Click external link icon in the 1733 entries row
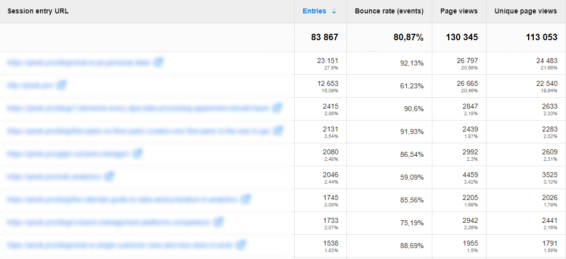Screen dimensions: 566x259 pos(218,222)
